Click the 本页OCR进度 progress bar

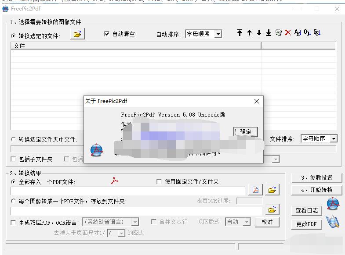pyautogui.click(x=250, y=201)
